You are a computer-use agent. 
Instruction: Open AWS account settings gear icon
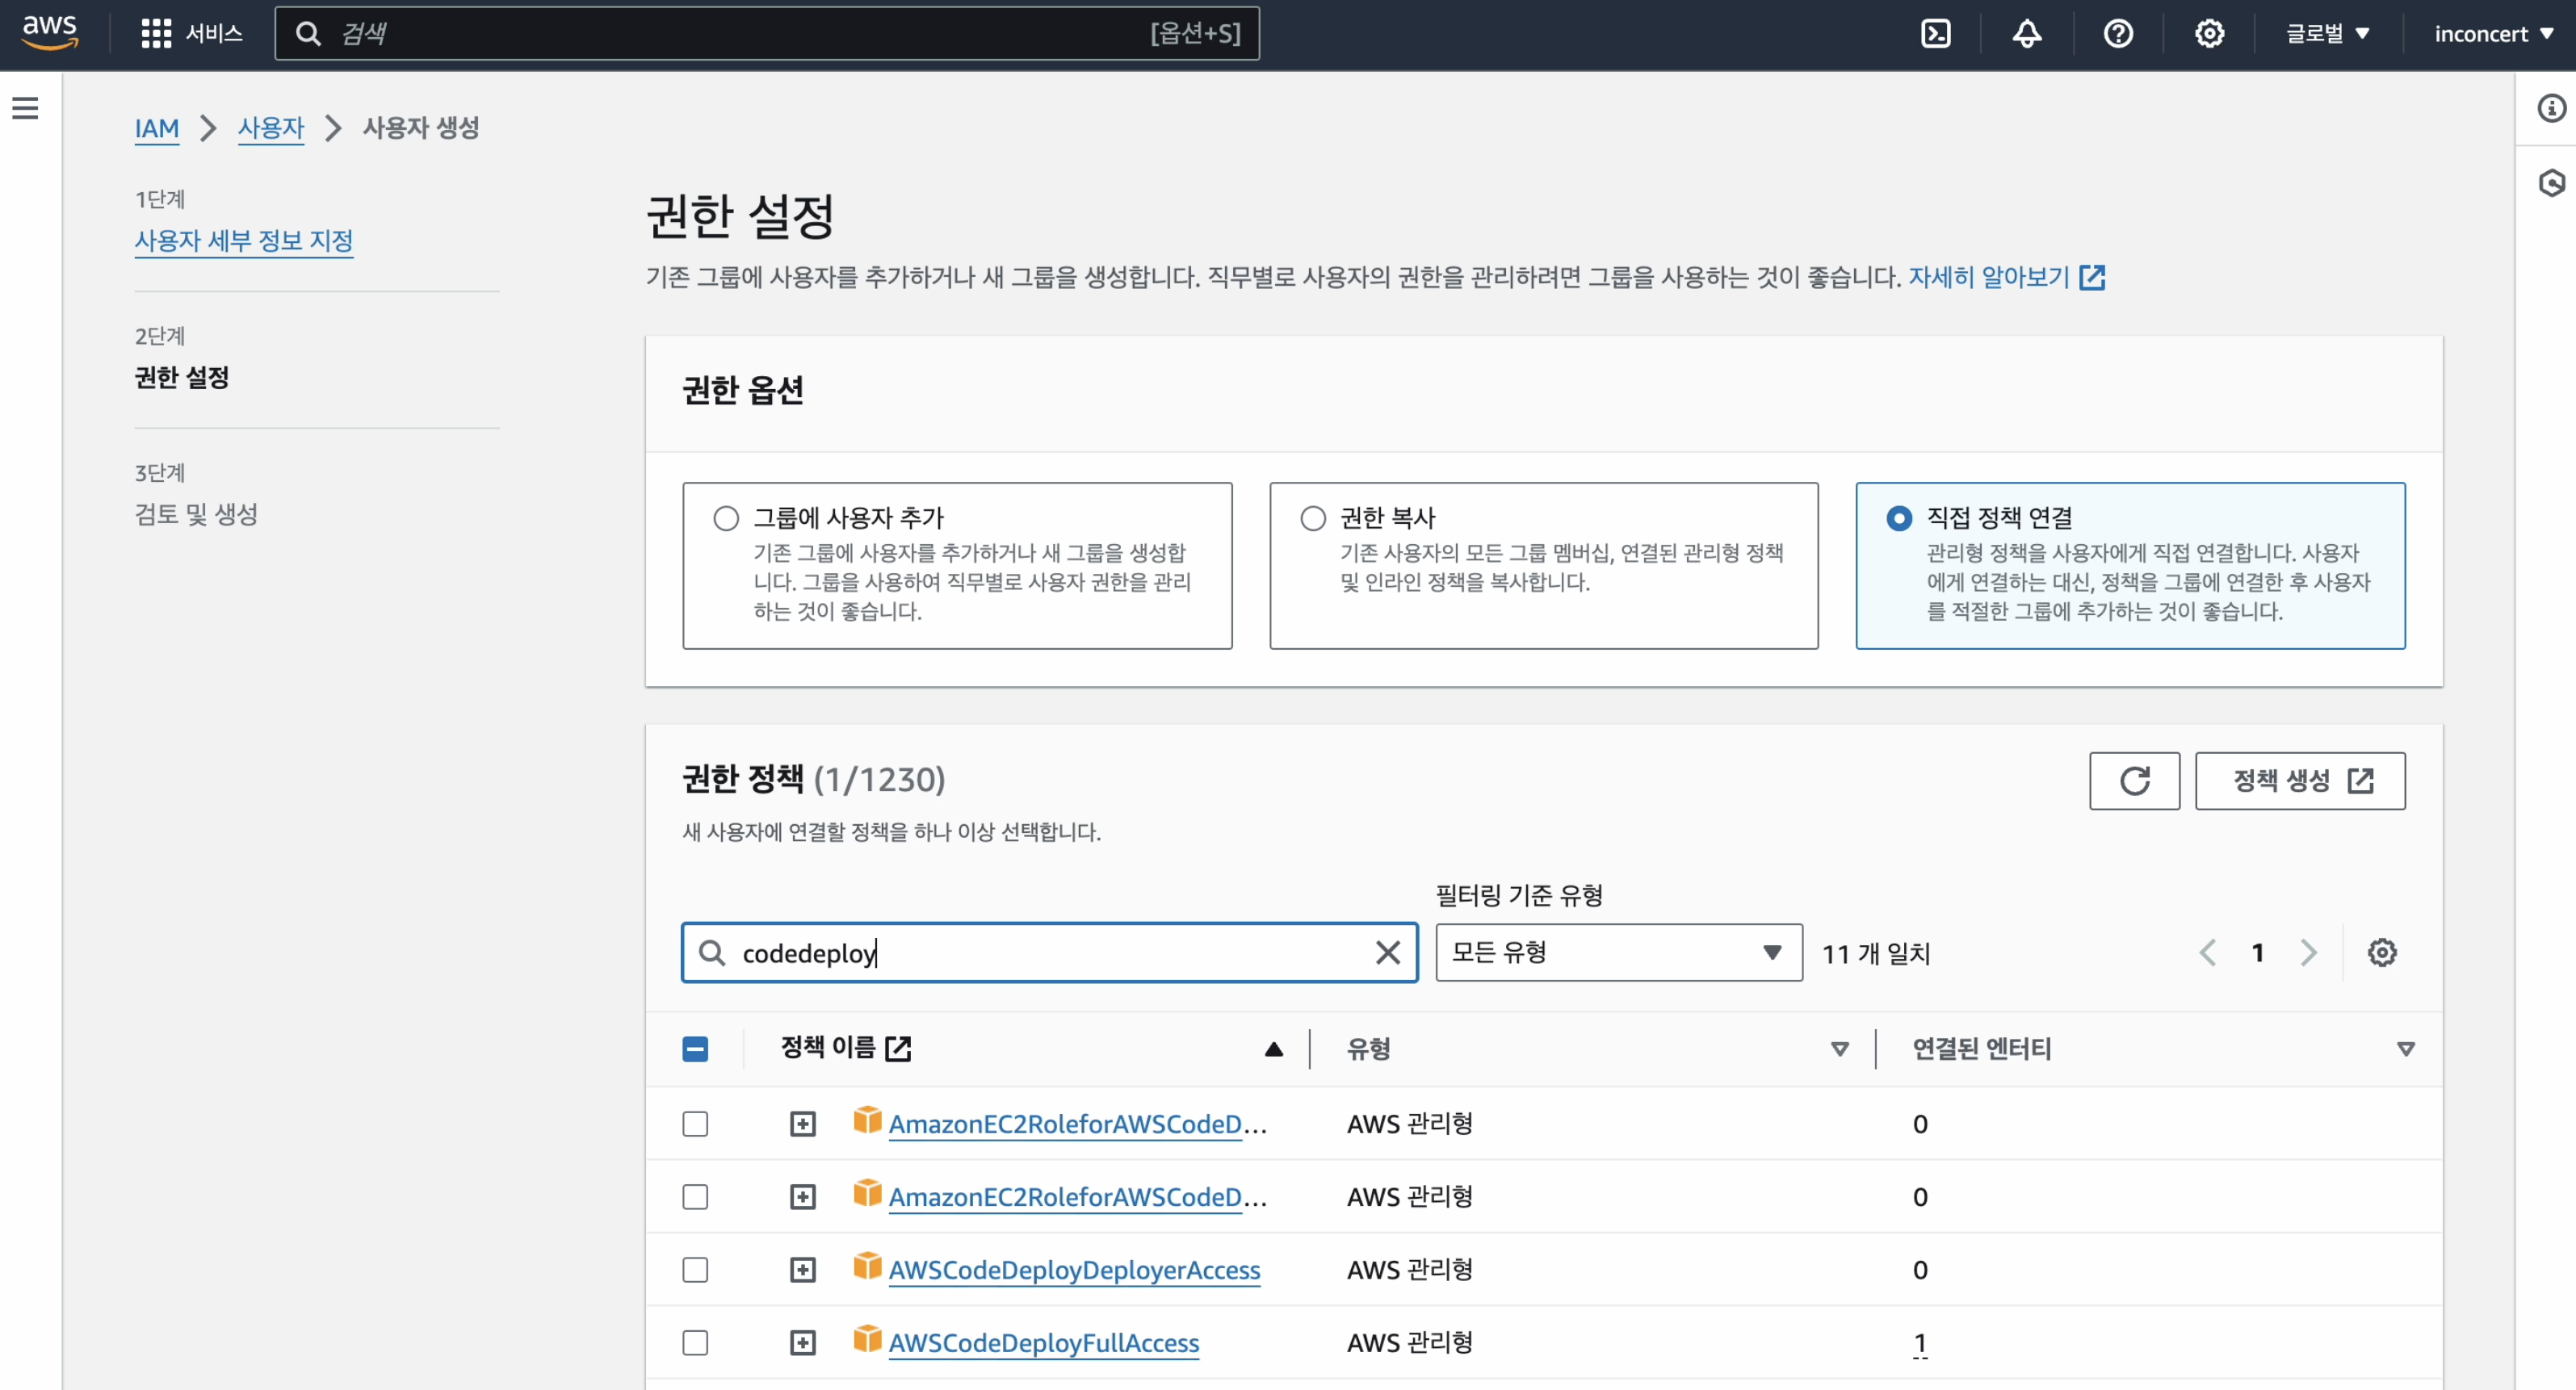point(2209,33)
